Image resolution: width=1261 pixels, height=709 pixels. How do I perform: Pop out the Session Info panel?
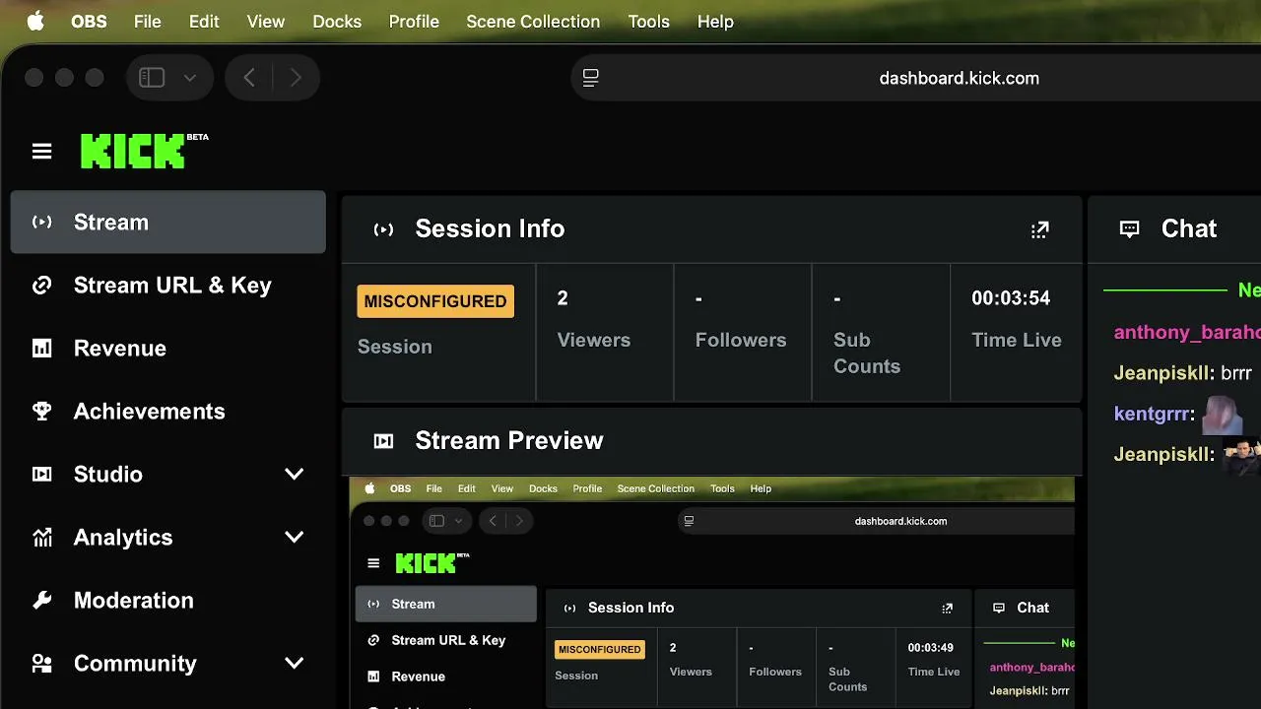tap(1039, 229)
